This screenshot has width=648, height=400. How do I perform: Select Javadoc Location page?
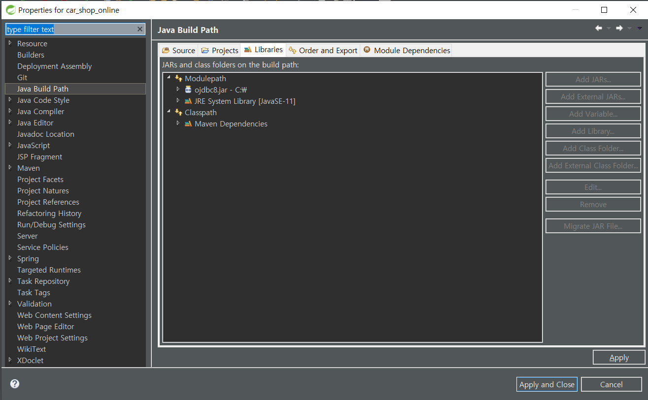[x=46, y=134]
